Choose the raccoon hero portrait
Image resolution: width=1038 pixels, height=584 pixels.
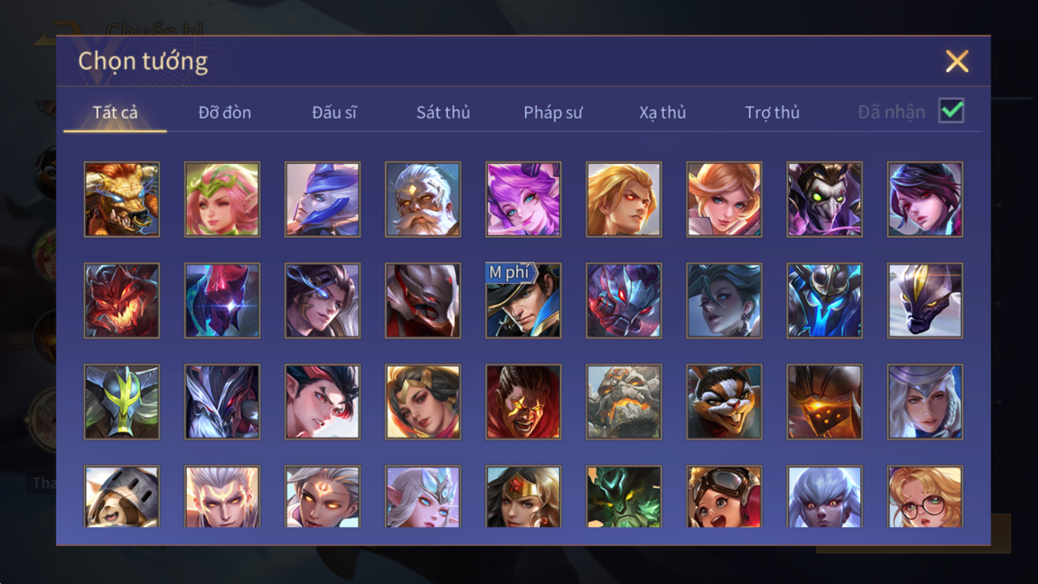[724, 402]
